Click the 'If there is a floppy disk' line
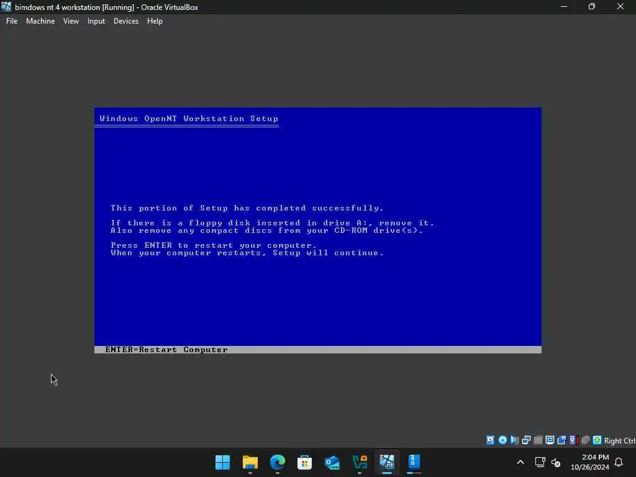 (x=272, y=223)
